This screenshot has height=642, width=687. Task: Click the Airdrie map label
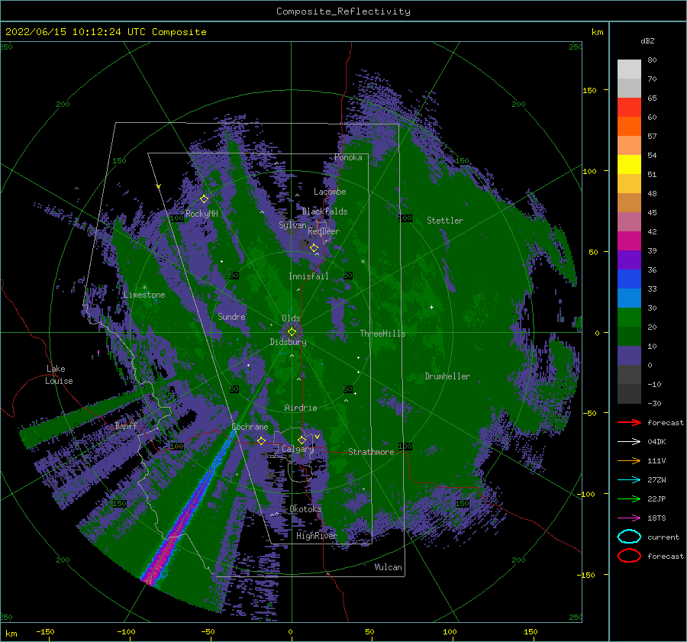point(301,408)
